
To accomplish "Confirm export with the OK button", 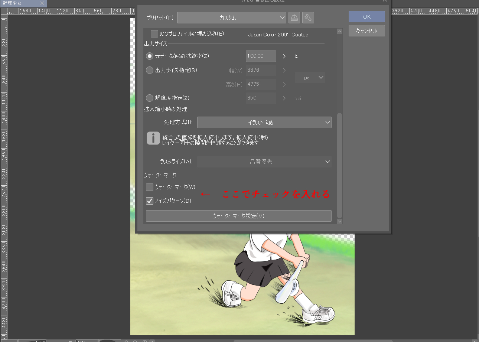I will point(366,16).
